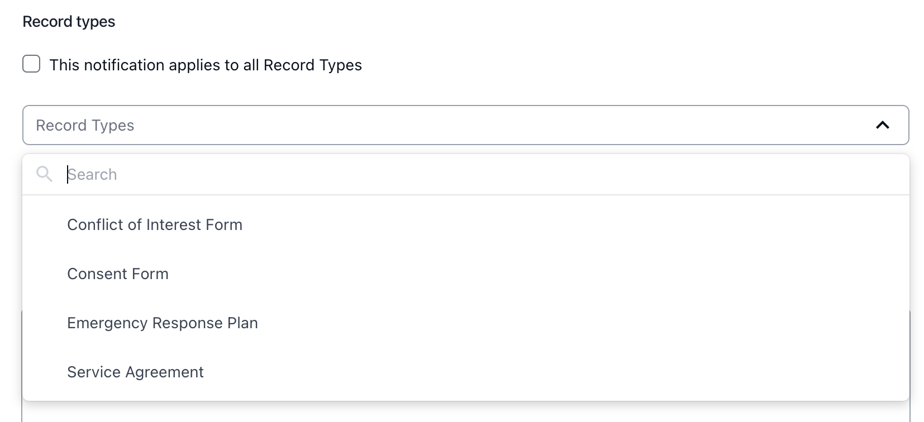Select Conflict of Interest Form option
This screenshot has width=924, height=422.
tap(155, 225)
